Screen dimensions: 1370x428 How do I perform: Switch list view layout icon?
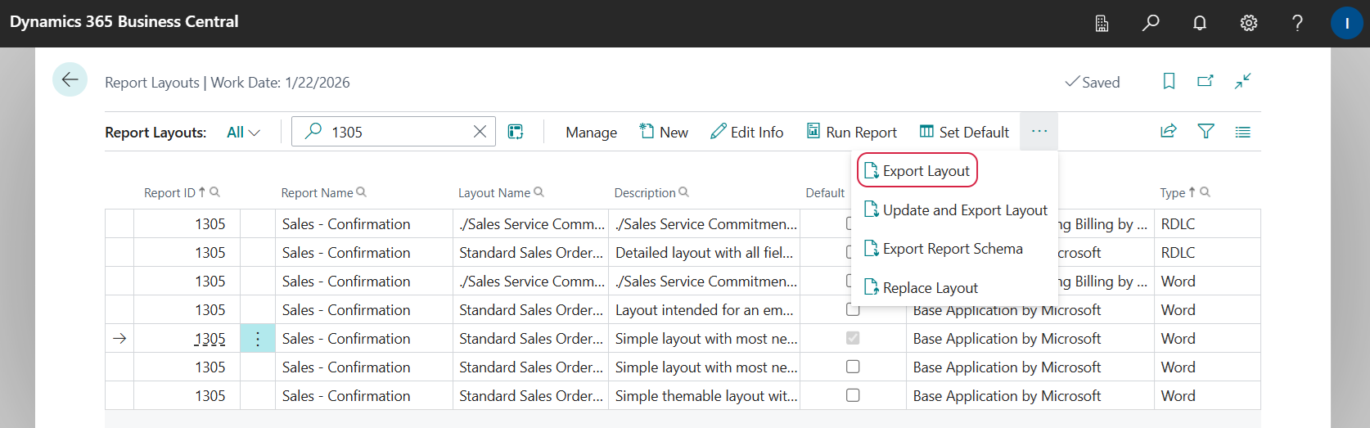(1242, 132)
